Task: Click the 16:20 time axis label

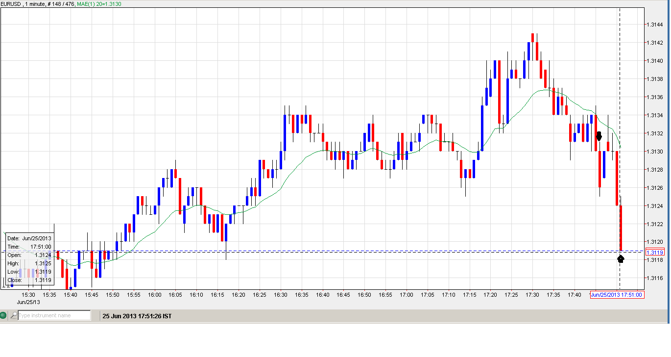Action: click(x=239, y=295)
